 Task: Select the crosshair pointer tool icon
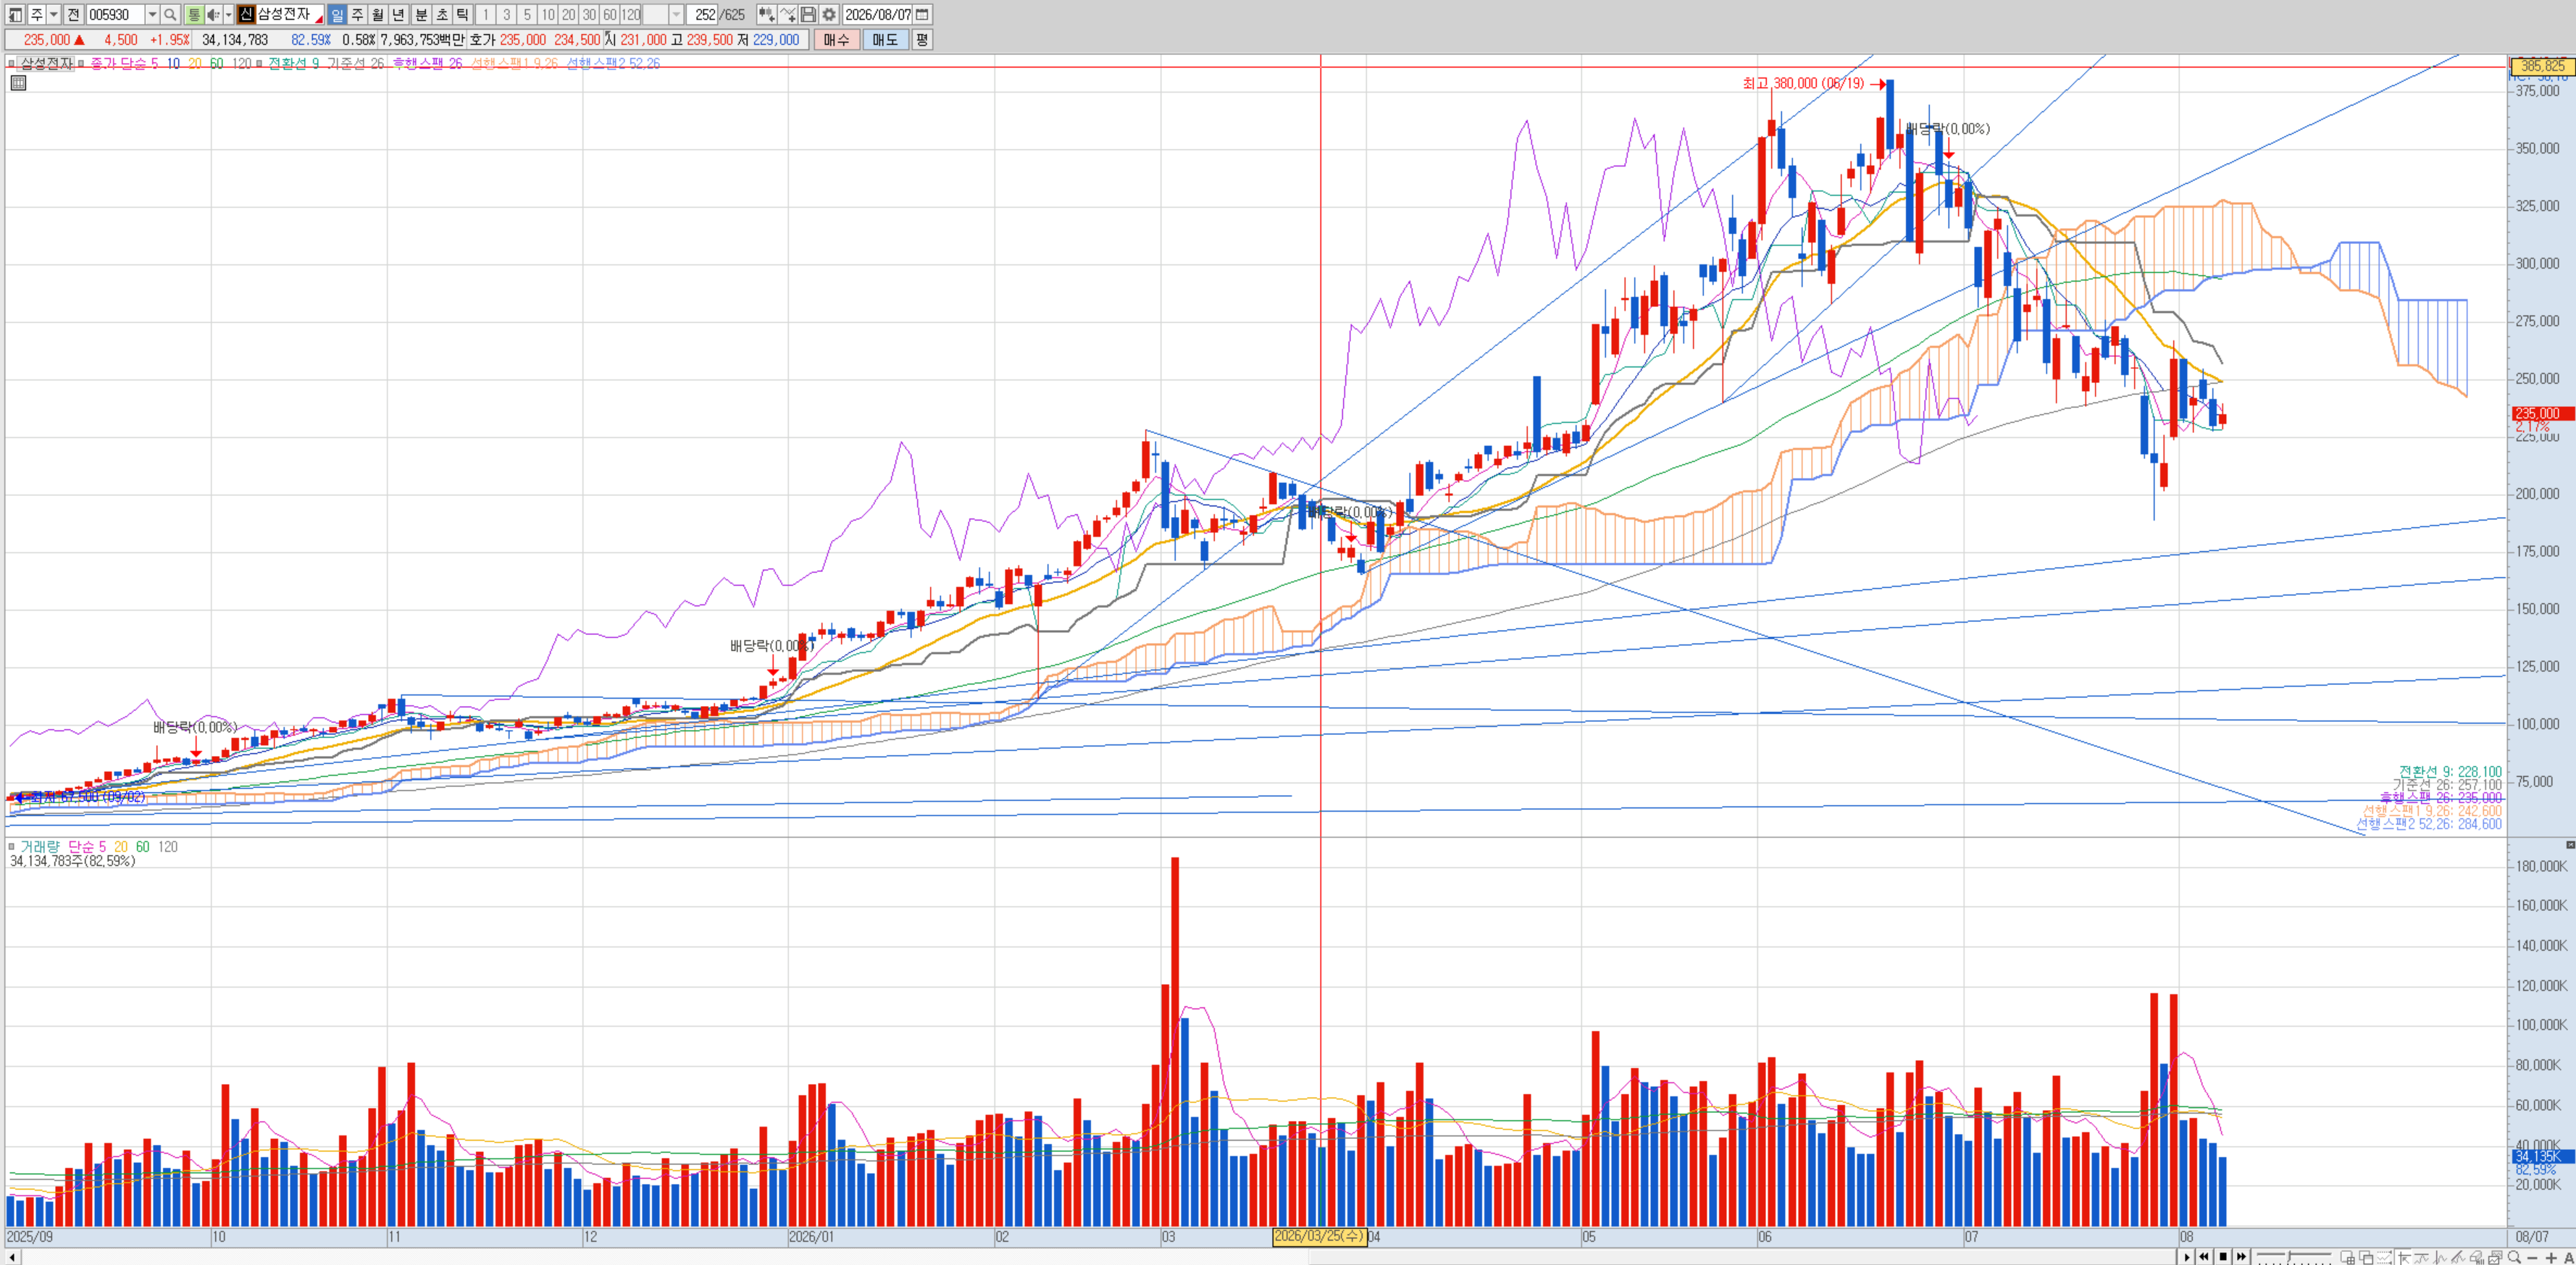point(2403,1257)
